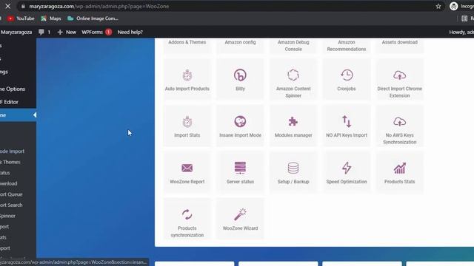Open the Import Stats module
The height and width of the screenshot is (266, 474).
(x=187, y=126)
